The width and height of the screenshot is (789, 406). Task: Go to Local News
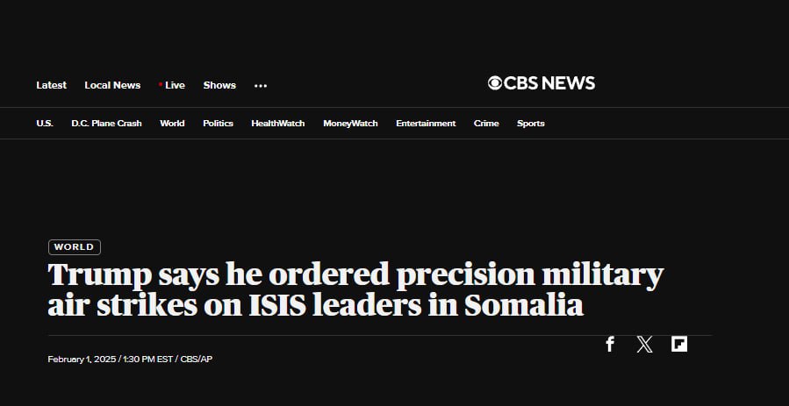(x=112, y=85)
